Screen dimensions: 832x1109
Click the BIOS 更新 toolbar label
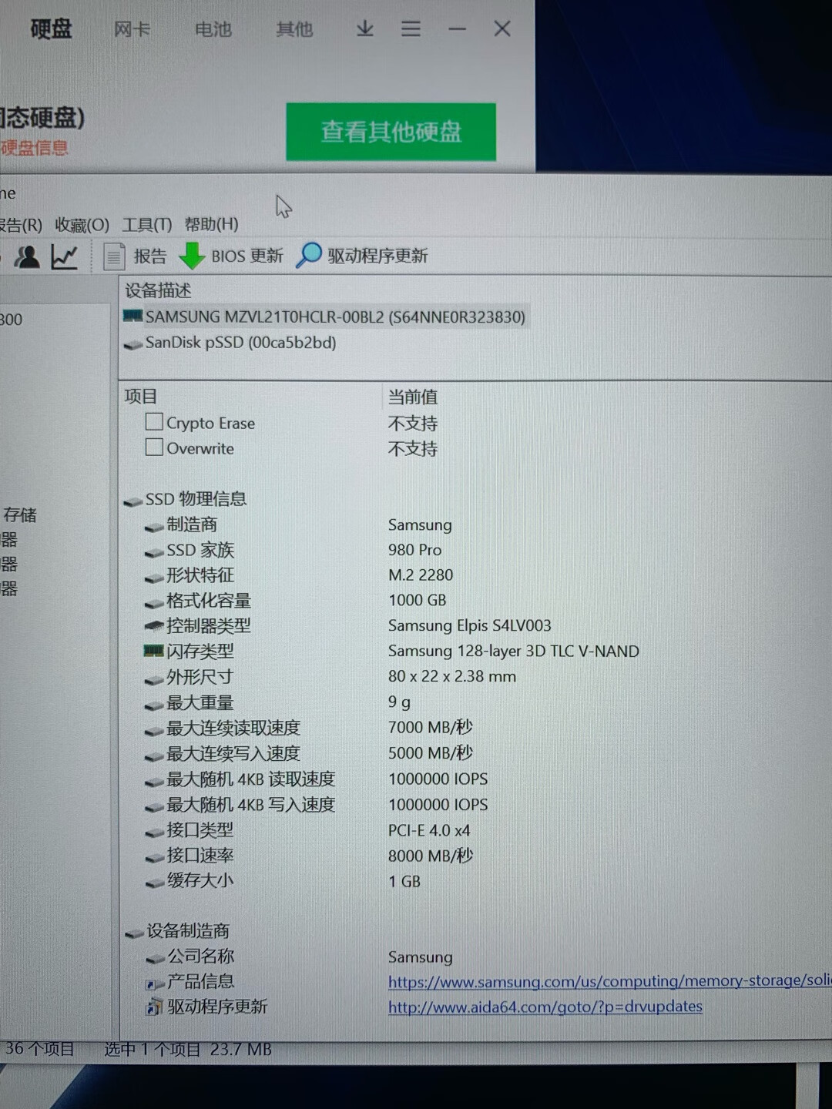click(247, 256)
